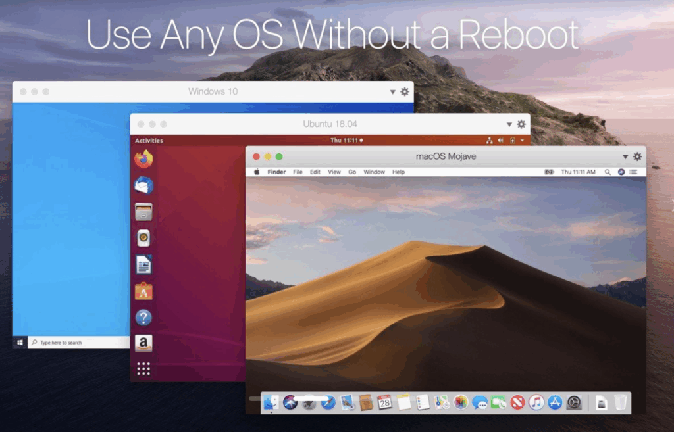
Task: Open Rhythmbox music player in Ubuntu dock
Action: tap(143, 238)
